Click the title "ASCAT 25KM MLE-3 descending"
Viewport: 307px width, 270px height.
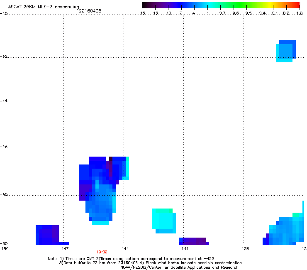[x=44, y=7]
